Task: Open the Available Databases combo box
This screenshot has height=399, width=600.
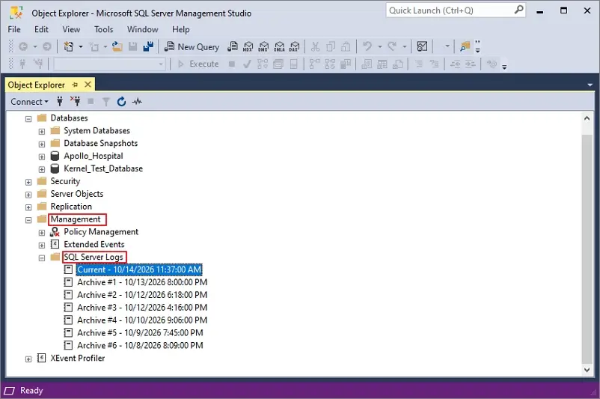Action: coord(109,64)
